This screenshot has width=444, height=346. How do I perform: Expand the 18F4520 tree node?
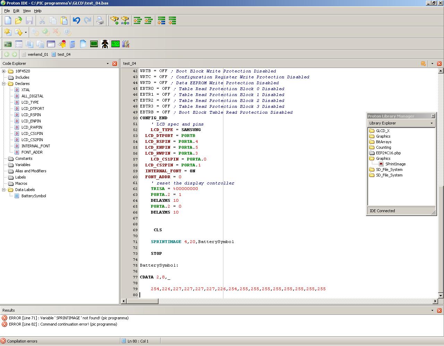tap(4, 71)
